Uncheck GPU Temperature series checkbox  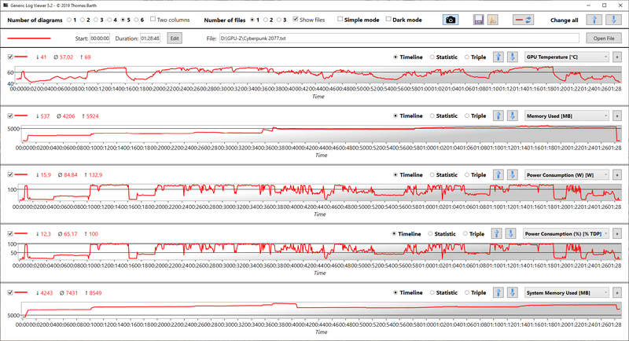coord(10,57)
